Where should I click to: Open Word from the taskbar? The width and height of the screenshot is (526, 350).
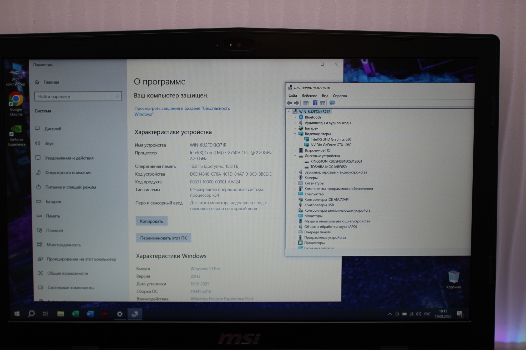[x=90, y=314]
